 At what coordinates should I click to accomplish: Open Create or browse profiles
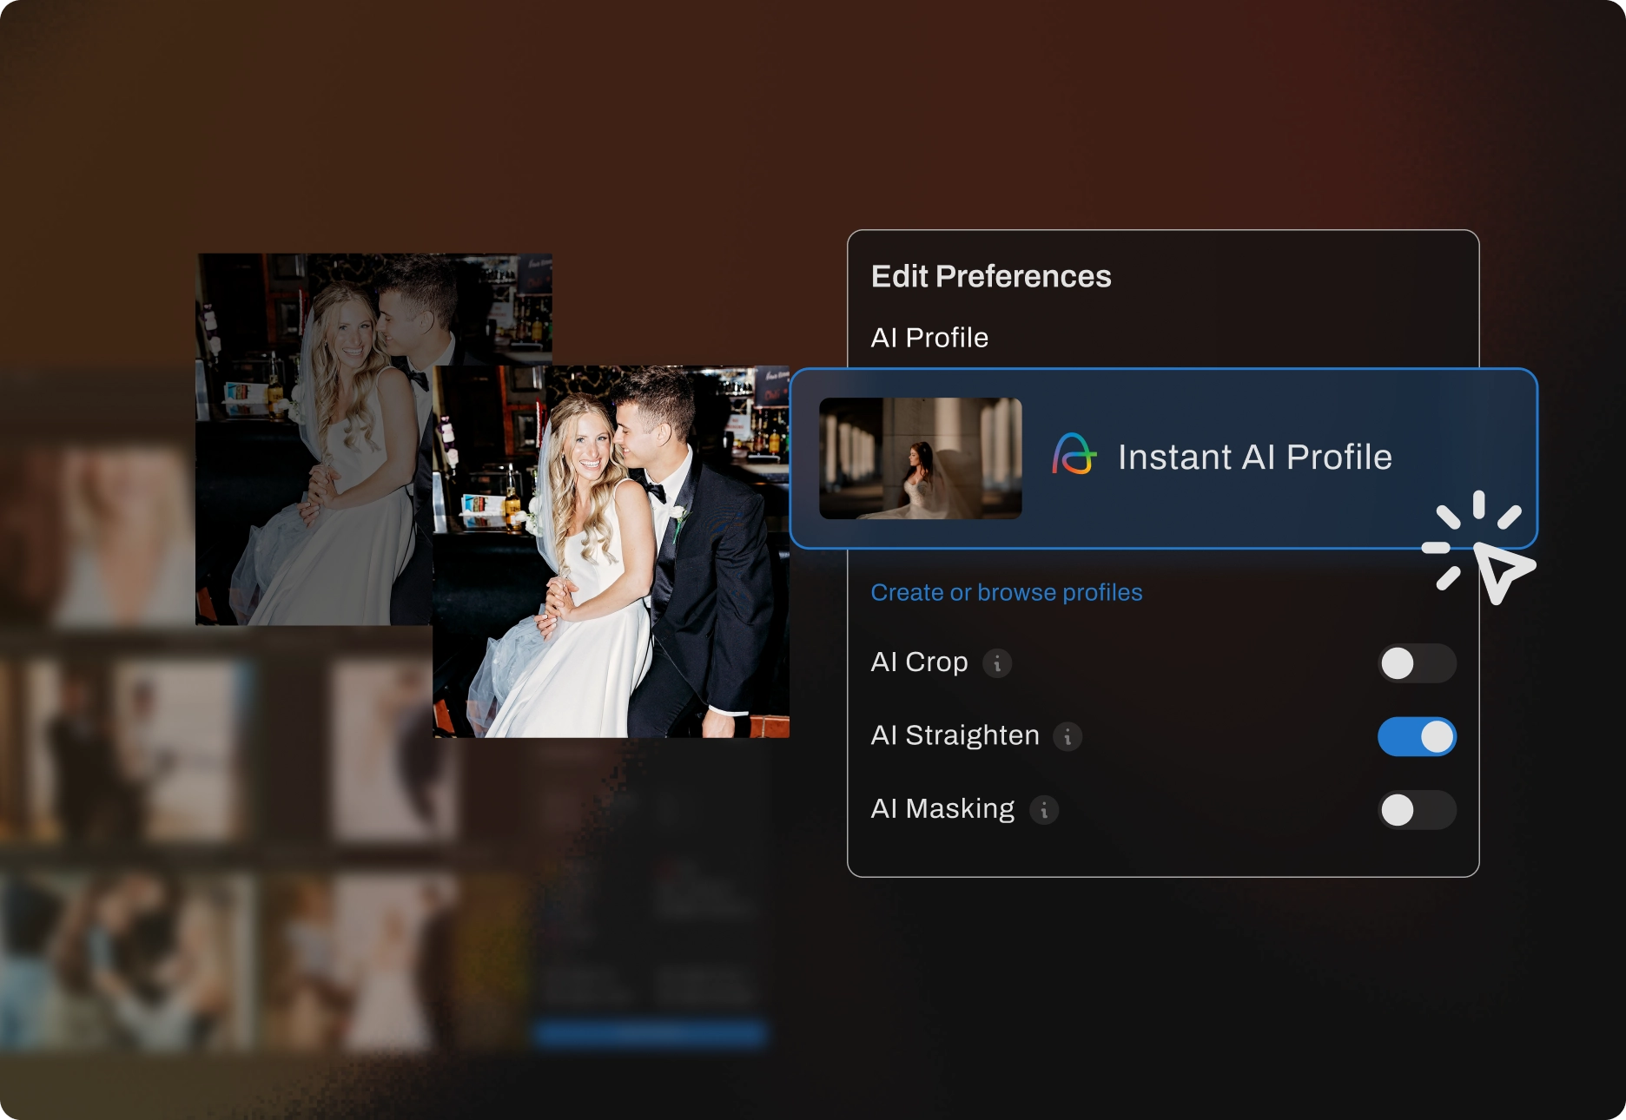[x=1007, y=592]
